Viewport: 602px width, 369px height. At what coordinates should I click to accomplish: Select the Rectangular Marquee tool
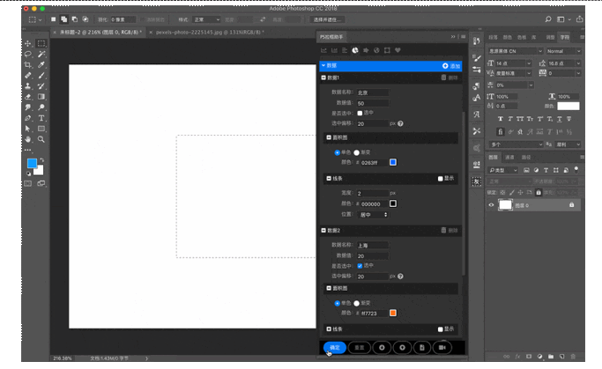(x=41, y=43)
